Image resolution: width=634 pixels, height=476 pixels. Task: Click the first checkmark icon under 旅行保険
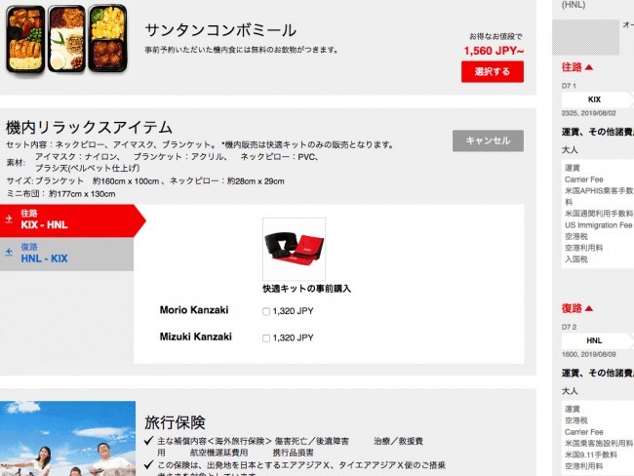click(x=149, y=441)
